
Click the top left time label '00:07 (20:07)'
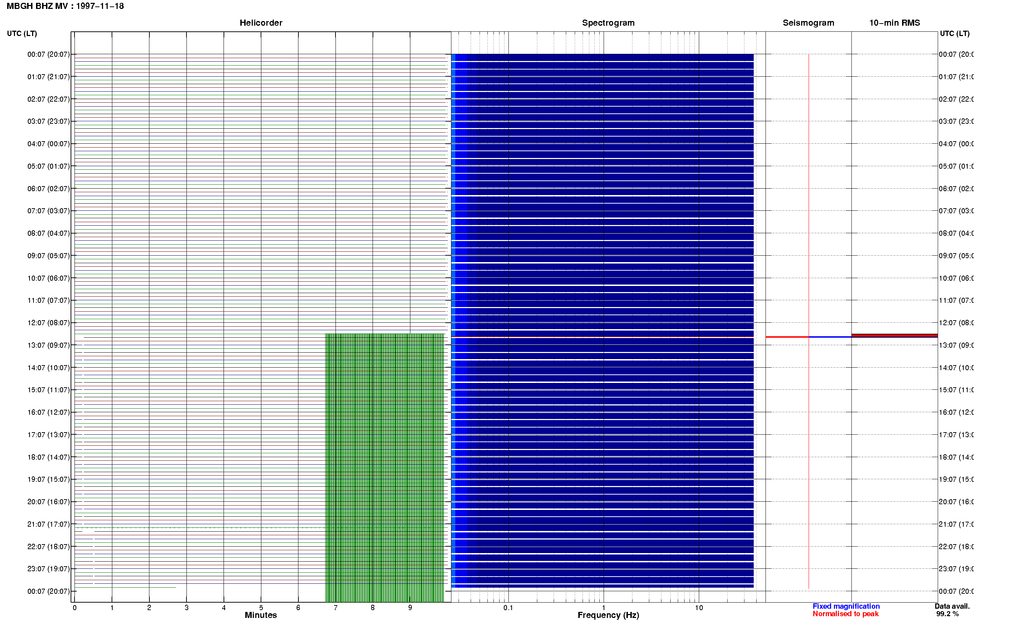click(48, 54)
